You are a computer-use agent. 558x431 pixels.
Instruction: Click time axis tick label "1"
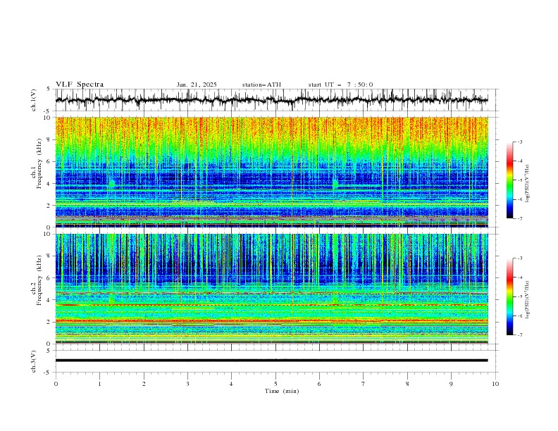(x=99, y=384)
